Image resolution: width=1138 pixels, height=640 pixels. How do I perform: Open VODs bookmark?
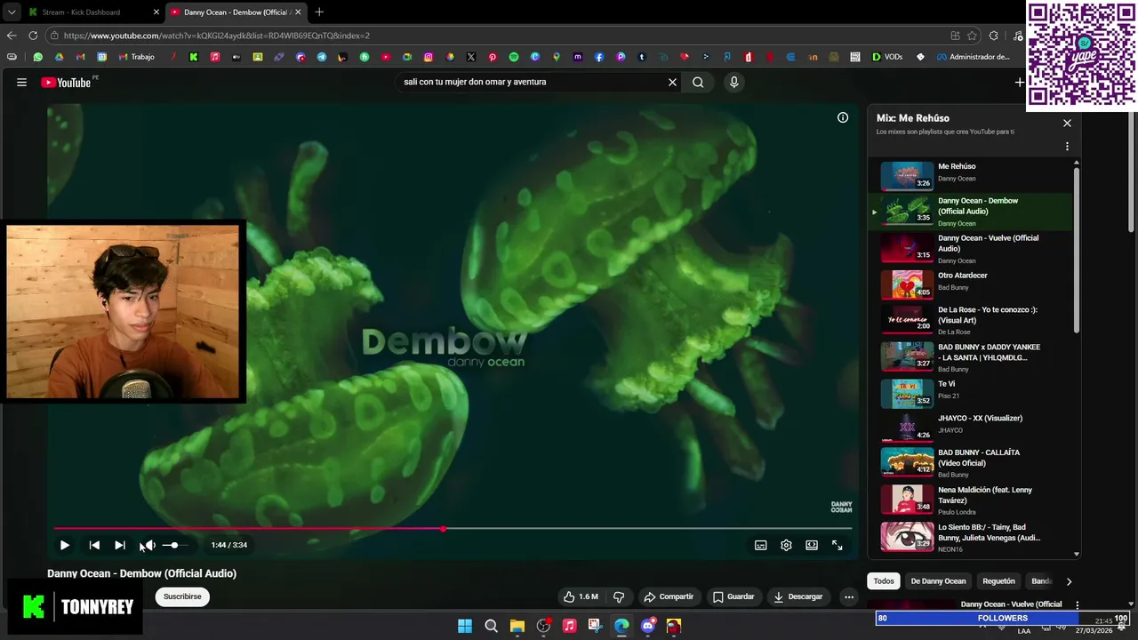[887, 57]
